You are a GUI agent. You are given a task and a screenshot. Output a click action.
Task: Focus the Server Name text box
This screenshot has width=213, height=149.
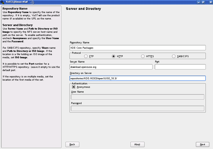(111, 67)
